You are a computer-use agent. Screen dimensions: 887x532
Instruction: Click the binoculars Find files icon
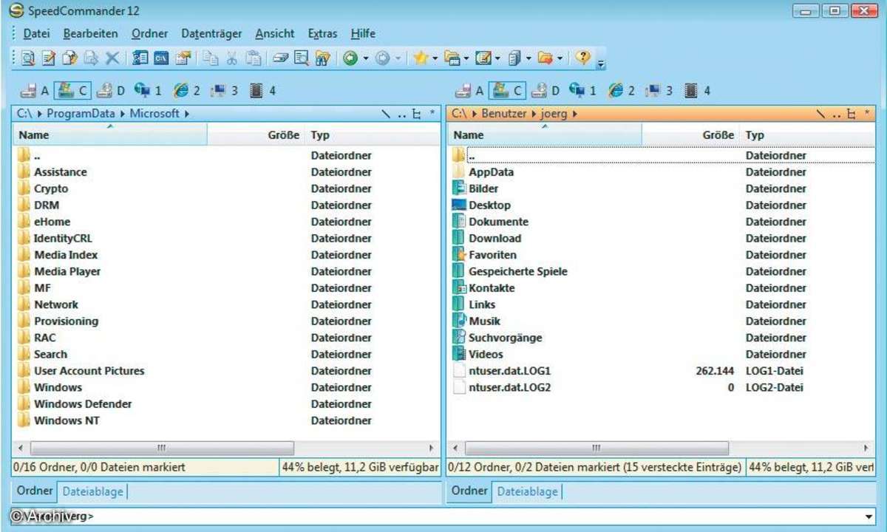coord(322,58)
